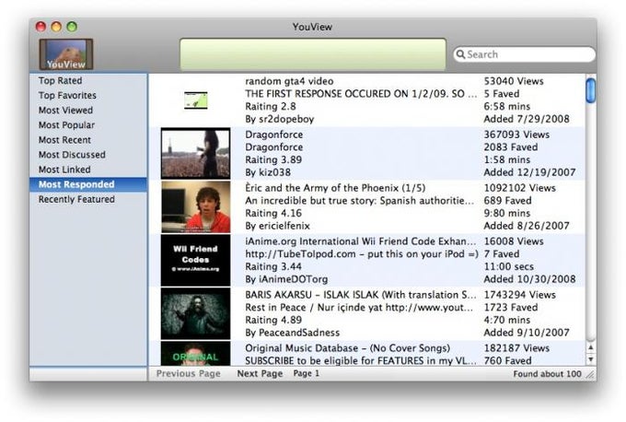
Task: Click the 'Added 9/10/2007' date
Action: (x=527, y=333)
